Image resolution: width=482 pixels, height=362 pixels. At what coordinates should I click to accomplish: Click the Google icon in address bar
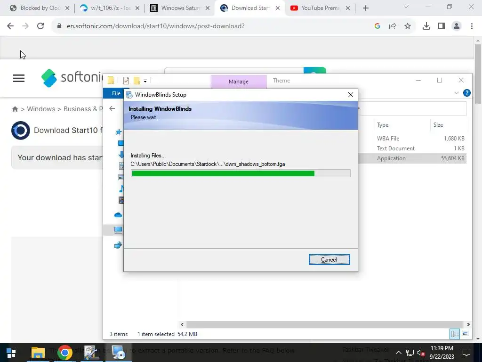pyautogui.click(x=378, y=26)
